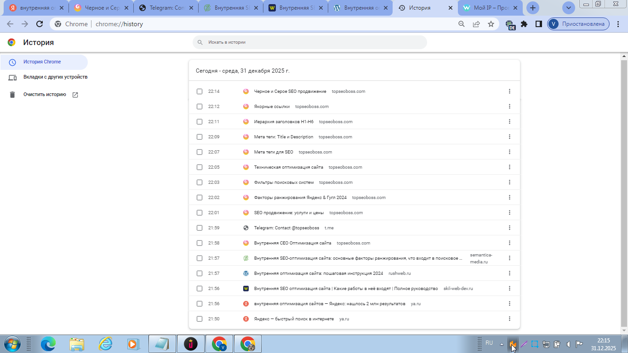Open more actions for Яндекс — быстрый поиск
628x353 pixels.
(x=509, y=319)
